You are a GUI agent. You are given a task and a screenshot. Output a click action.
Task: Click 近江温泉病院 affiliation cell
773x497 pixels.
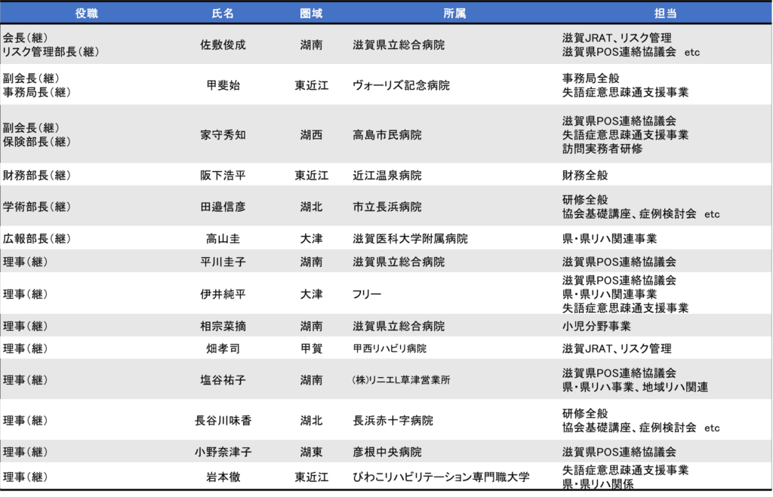(387, 176)
